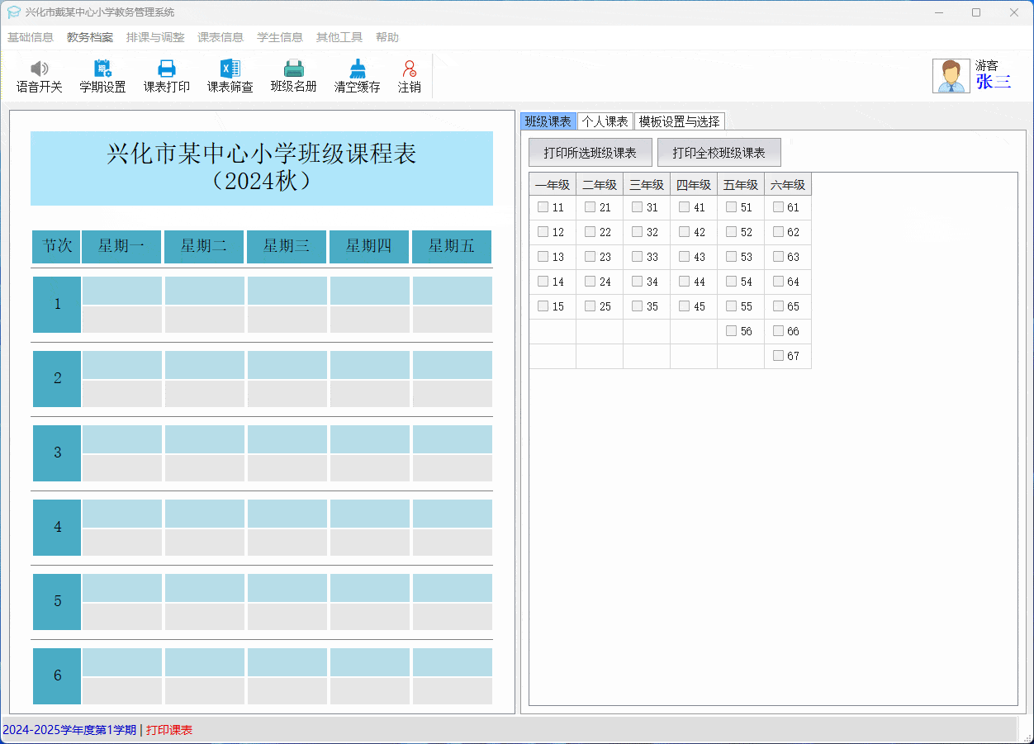This screenshot has height=744, width=1034.
Task: Tick the checkbox for class 67
Action: click(778, 356)
